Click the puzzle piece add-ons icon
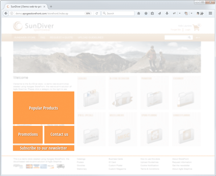Viewport: 216px width, 176px height. pyautogui.click(x=202, y=13)
